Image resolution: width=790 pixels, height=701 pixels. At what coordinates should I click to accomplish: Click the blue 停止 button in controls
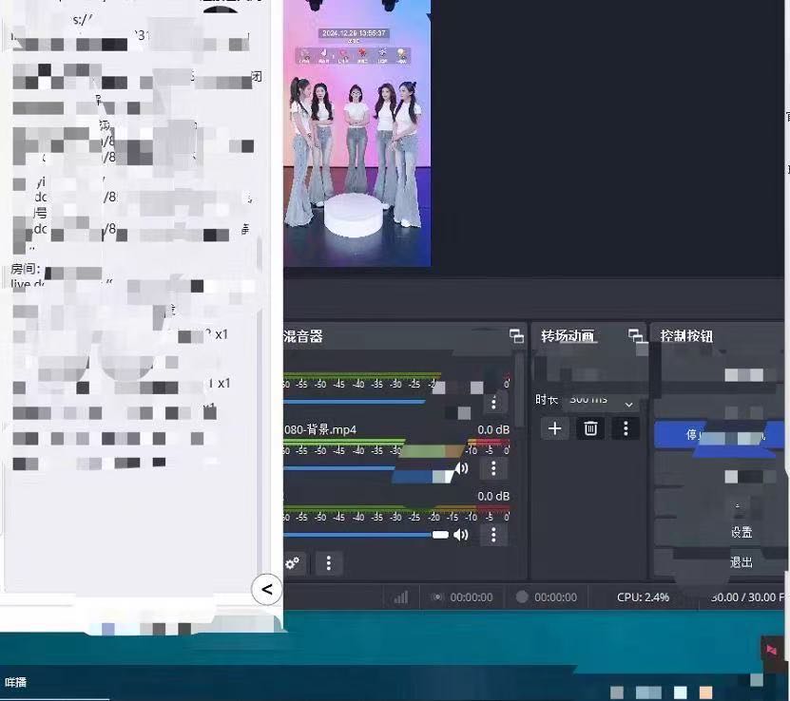pos(719,435)
